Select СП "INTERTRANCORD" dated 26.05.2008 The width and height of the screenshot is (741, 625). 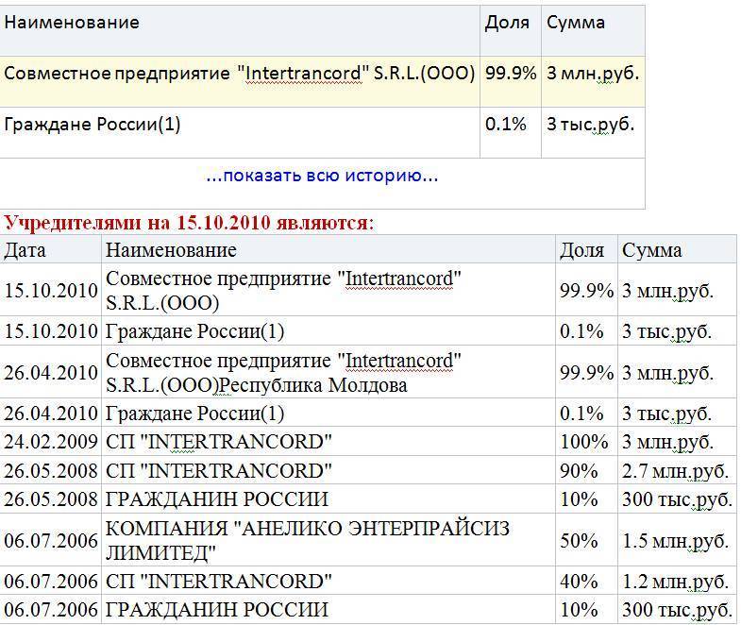[218, 471]
